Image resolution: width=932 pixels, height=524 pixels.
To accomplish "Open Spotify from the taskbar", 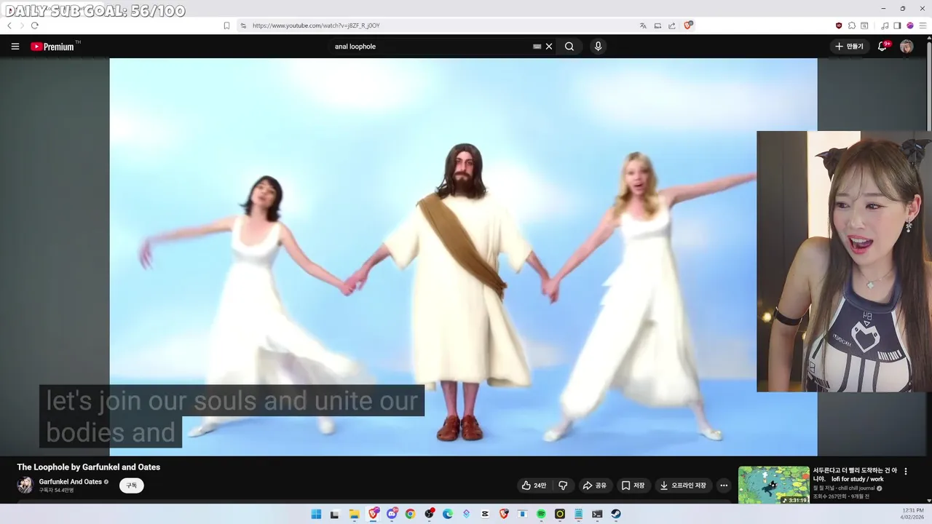I will 541,514.
